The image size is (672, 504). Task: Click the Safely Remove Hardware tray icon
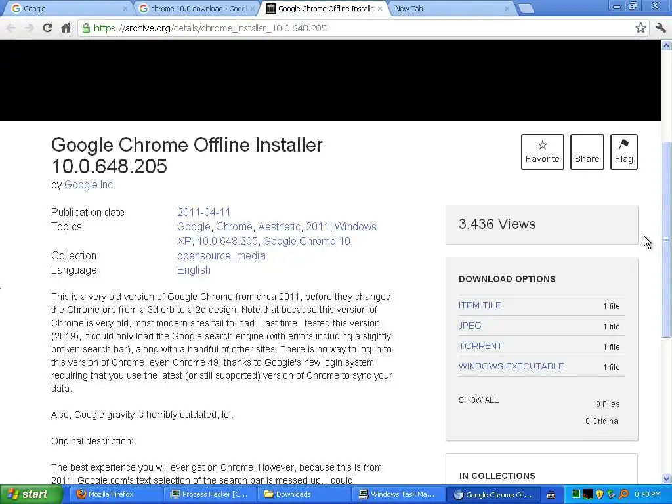612,494
